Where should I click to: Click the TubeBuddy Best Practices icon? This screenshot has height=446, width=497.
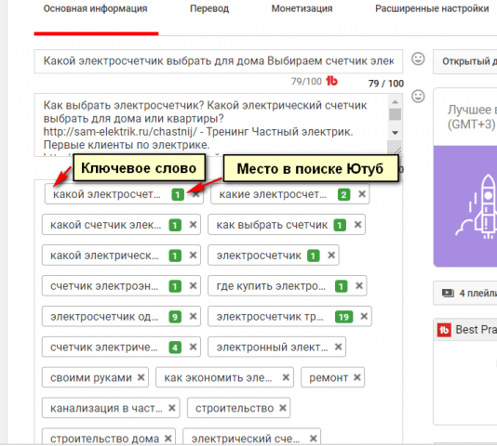[x=444, y=330]
